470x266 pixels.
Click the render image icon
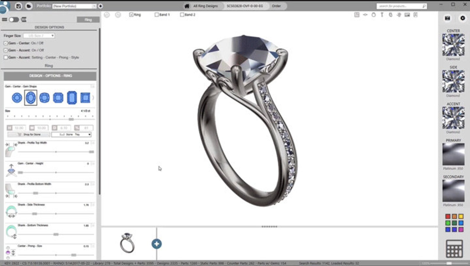click(x=407, y=14)
